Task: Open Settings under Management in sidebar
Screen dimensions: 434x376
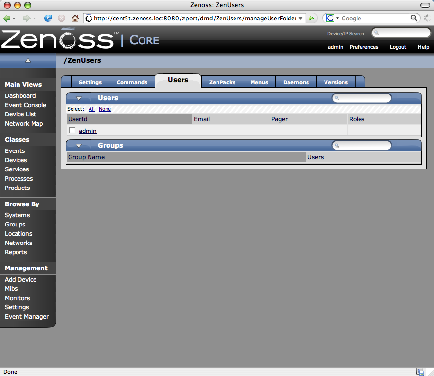Action: coord(17,307)
